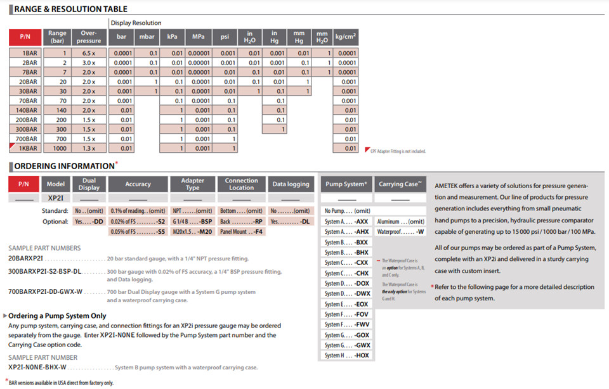Image resolution: width=609 pixels, height=389 pixels.
Task: Select the Panel Mount -F4 option
Action: tap(241, 231)
